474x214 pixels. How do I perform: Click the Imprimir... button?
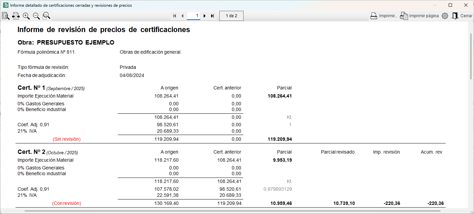(384, 16)
